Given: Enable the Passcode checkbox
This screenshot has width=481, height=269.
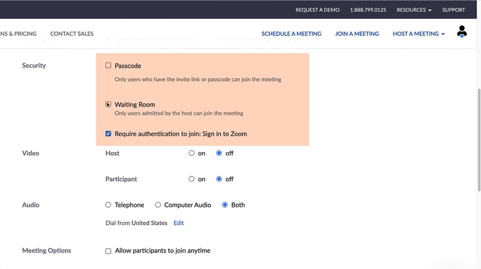Looking at the screenshot, I should [x=108, y=66].
